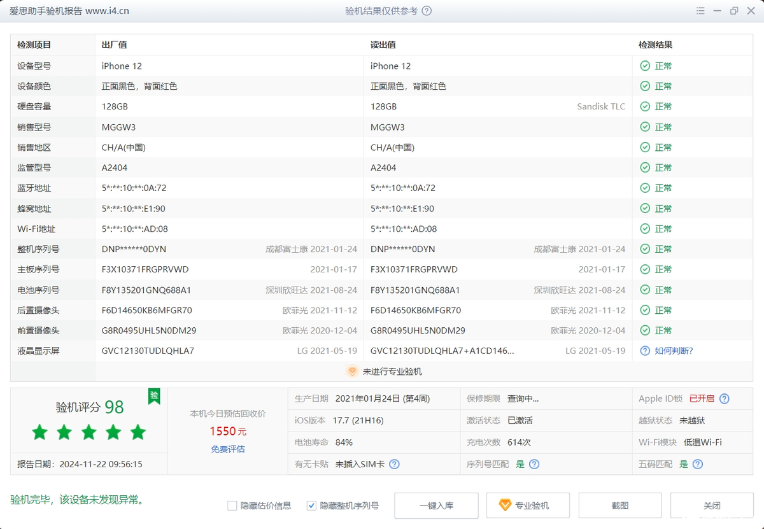This screenshot has width=764, height=529.
Task: Click the green check icon in 蓝牙地址 row
Action: 645,188
